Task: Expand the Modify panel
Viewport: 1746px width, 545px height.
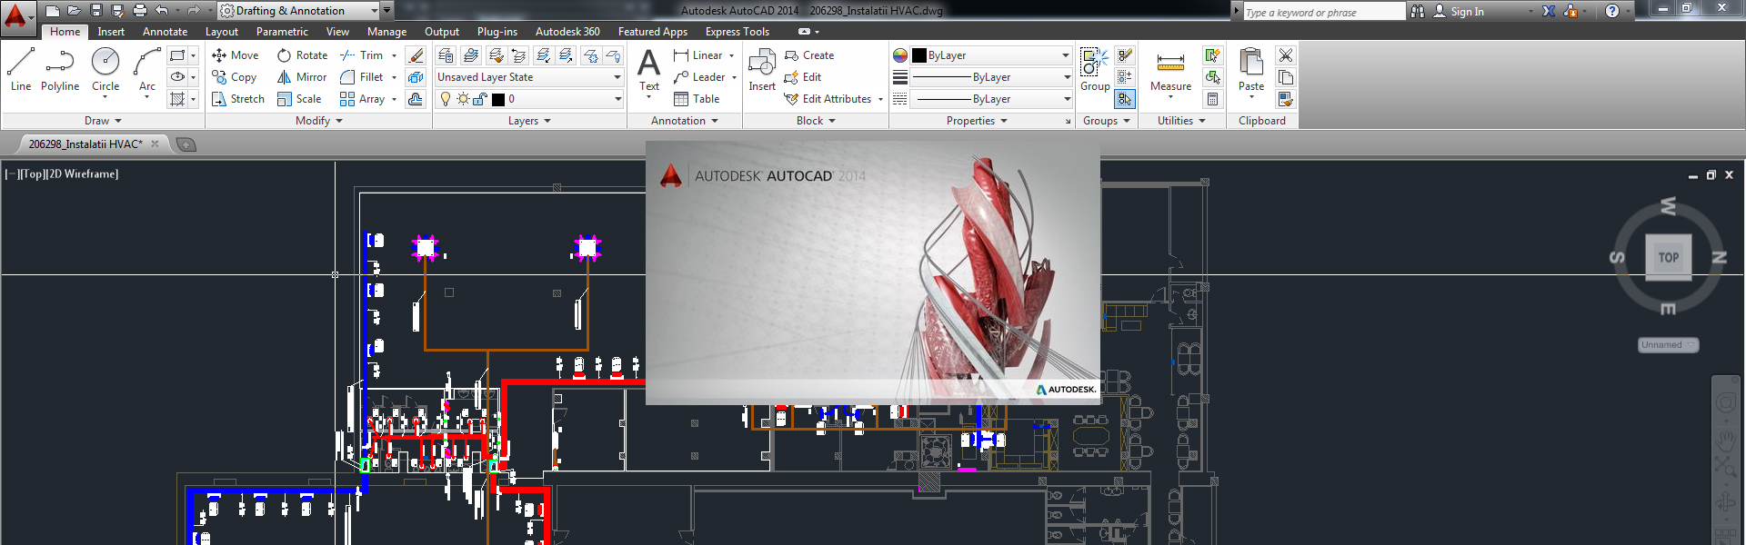Action: (319, 121)
